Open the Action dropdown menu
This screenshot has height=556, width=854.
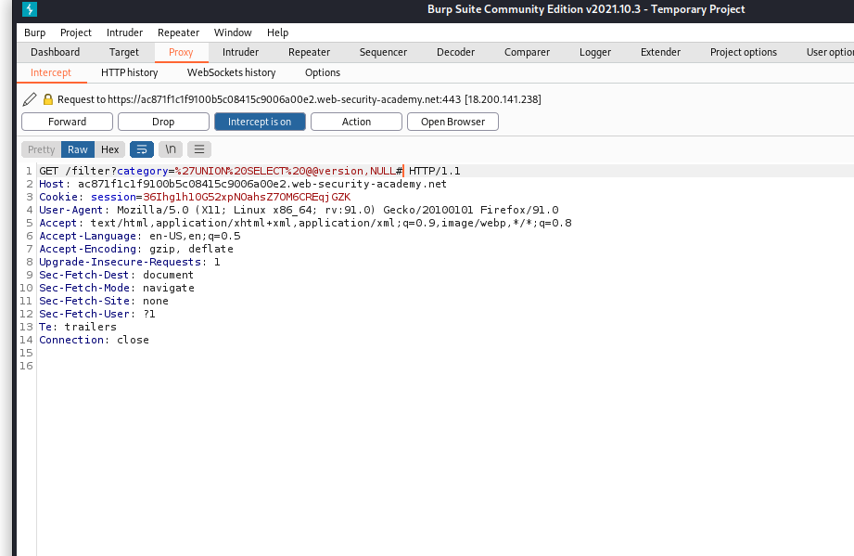coord(356,122)
